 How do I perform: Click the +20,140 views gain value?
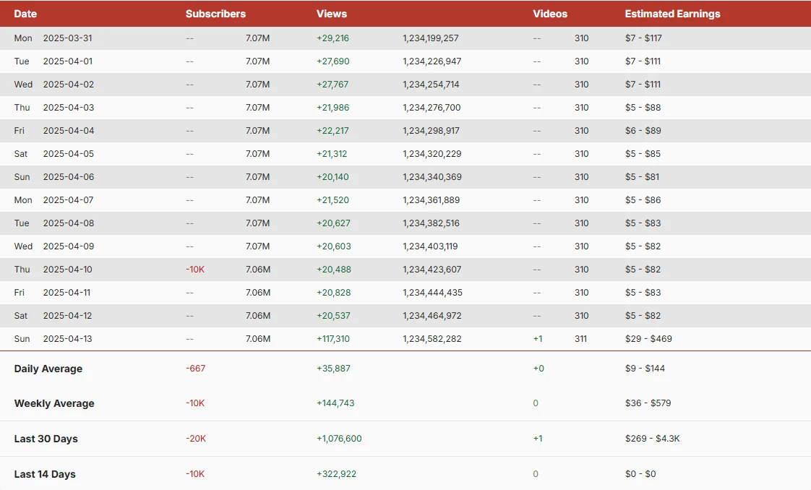(332, 177)
